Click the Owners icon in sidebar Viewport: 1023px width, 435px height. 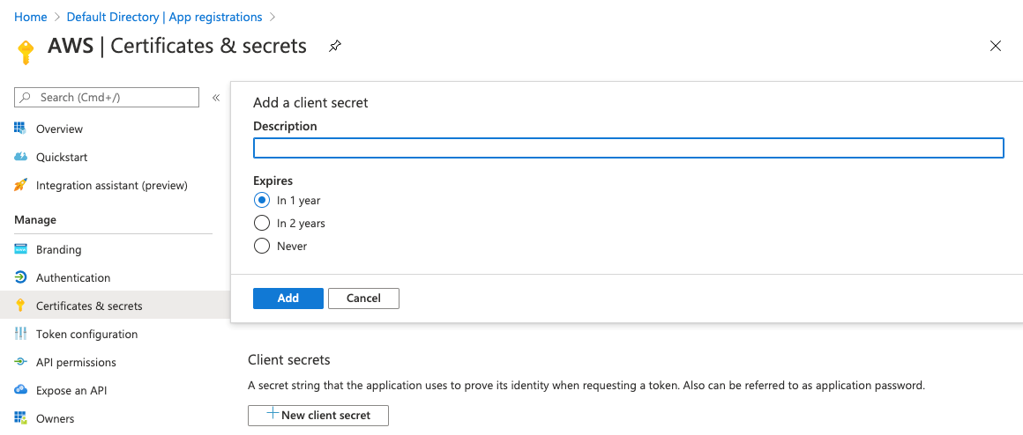(x=20, y=418)
